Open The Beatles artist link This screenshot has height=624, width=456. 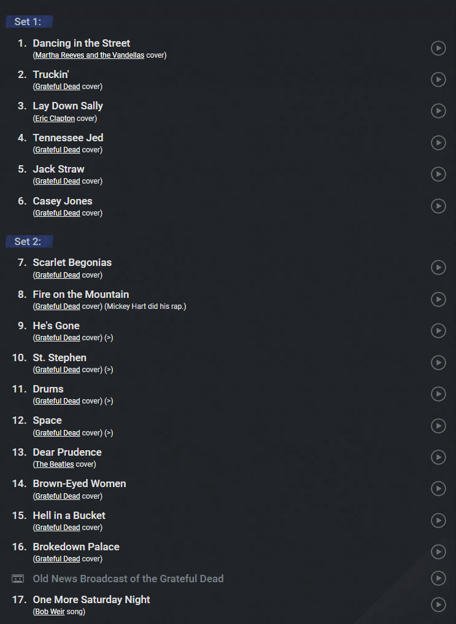click(55, 464)
